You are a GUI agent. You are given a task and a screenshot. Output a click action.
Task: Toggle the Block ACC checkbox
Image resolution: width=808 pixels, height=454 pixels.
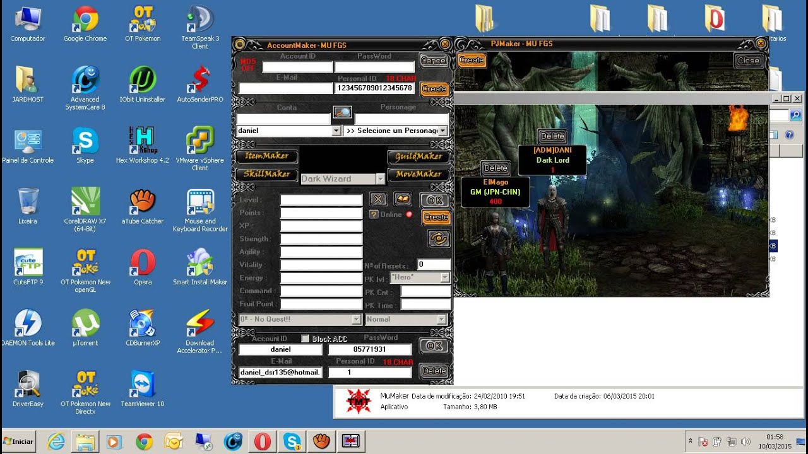pos(305,339)
